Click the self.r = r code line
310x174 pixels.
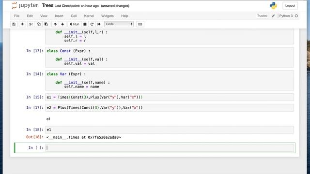pyautogui.click(x=75, y=41)
